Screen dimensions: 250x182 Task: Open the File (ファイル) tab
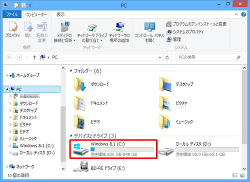(12, 14)
